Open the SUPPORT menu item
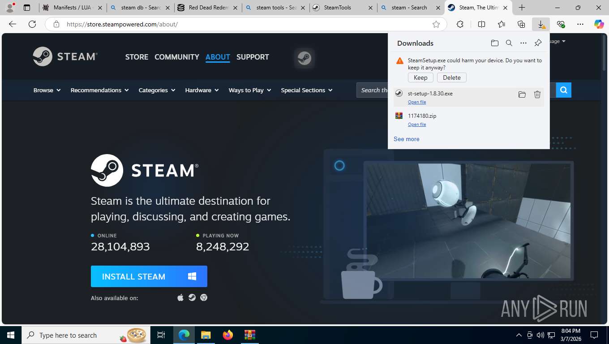The image size is (609, 344). click(x=253, y=57)
